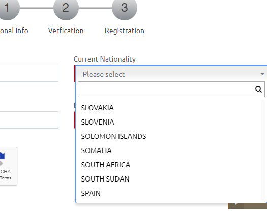Click the step 3 circle icon
267x211 pixels.
tap(125, 8)
